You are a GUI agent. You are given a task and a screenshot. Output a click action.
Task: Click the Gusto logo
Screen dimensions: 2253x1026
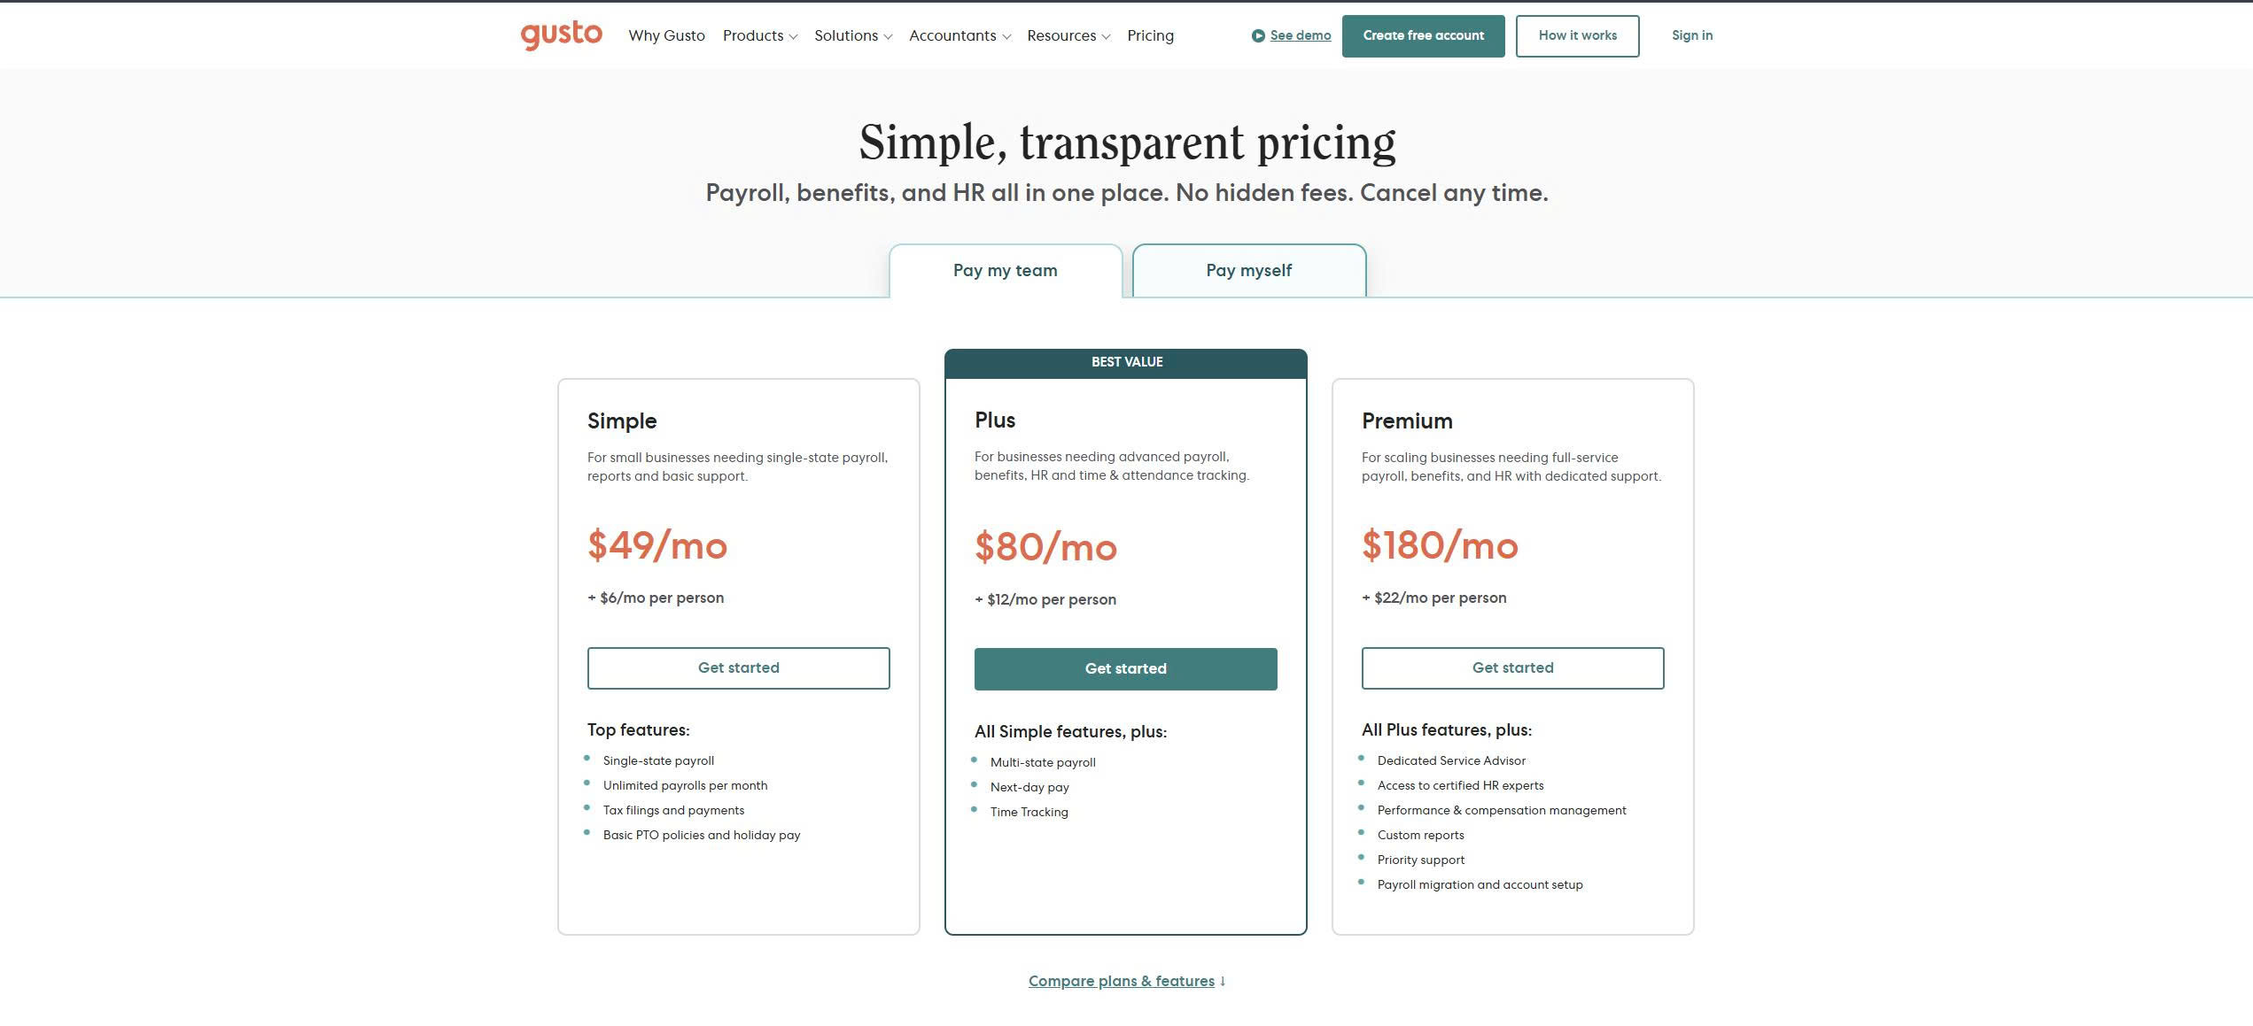coord(560,35)
